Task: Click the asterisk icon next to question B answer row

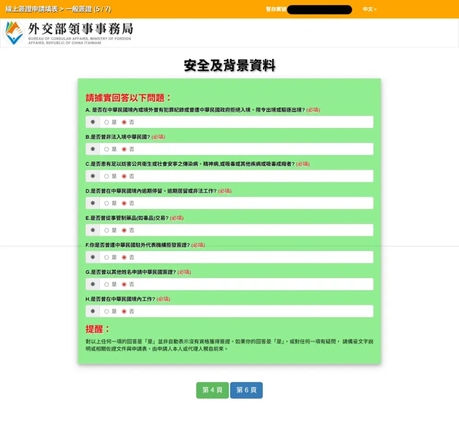Action: click(92, 149)
